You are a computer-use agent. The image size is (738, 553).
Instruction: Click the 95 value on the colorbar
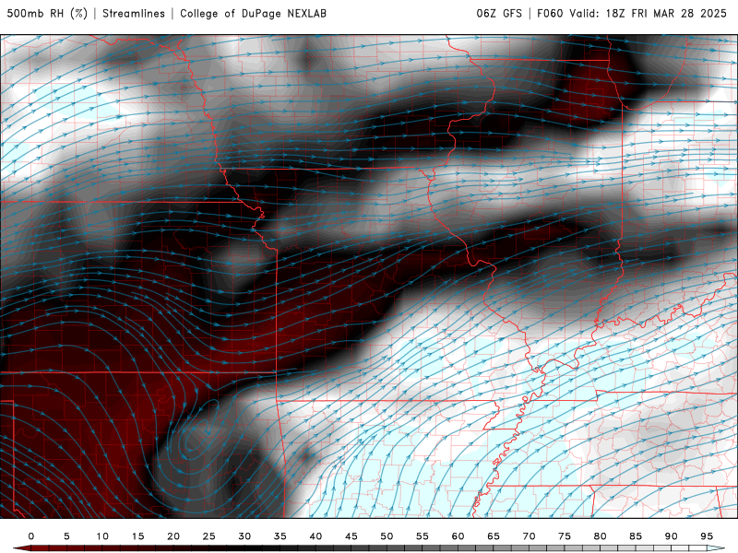point(707,536)
